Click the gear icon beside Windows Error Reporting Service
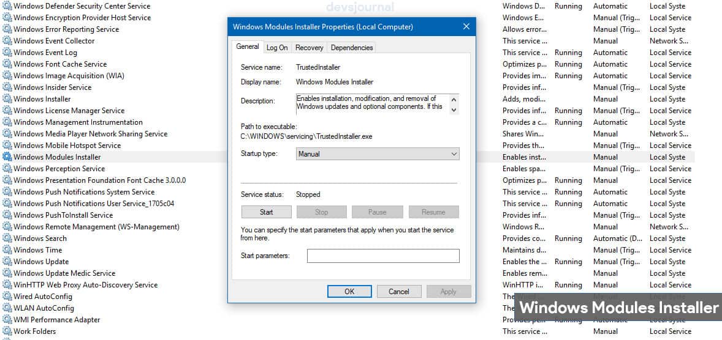The height and width of the screenshot is (340, 722). click(7, 29)
